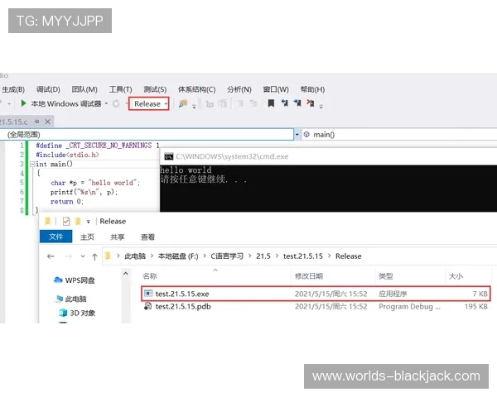Select 3D 对象 in the navigation pane

click(x=77, y=313)
